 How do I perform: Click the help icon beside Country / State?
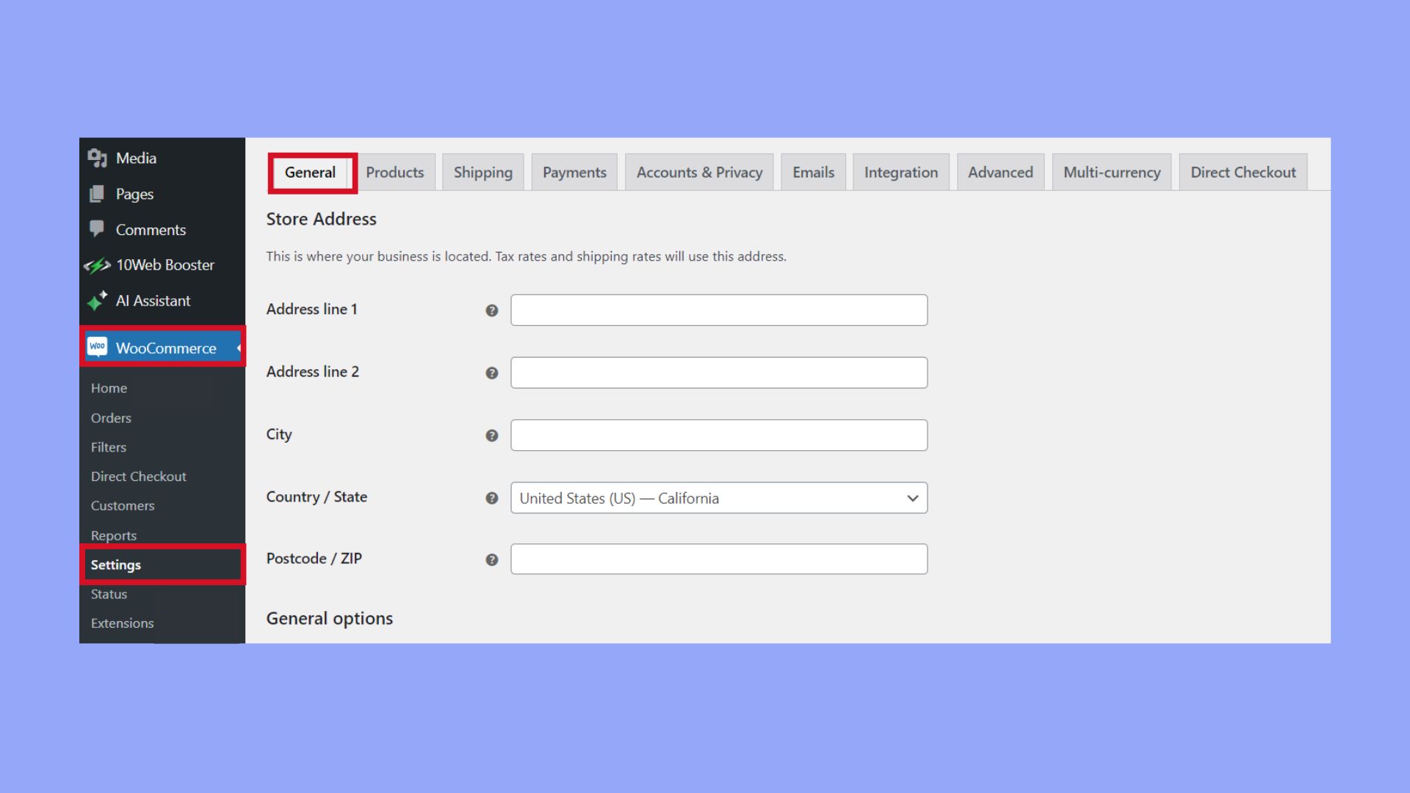[x=491, y=498]
